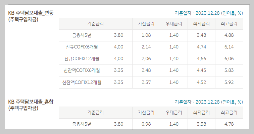Click the 기준일자 2023.12.28 label above the 변동 table
254x134 pixels.
[209, 13]
